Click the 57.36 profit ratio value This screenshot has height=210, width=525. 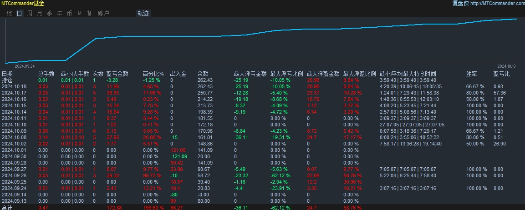[x=500, y=93]
